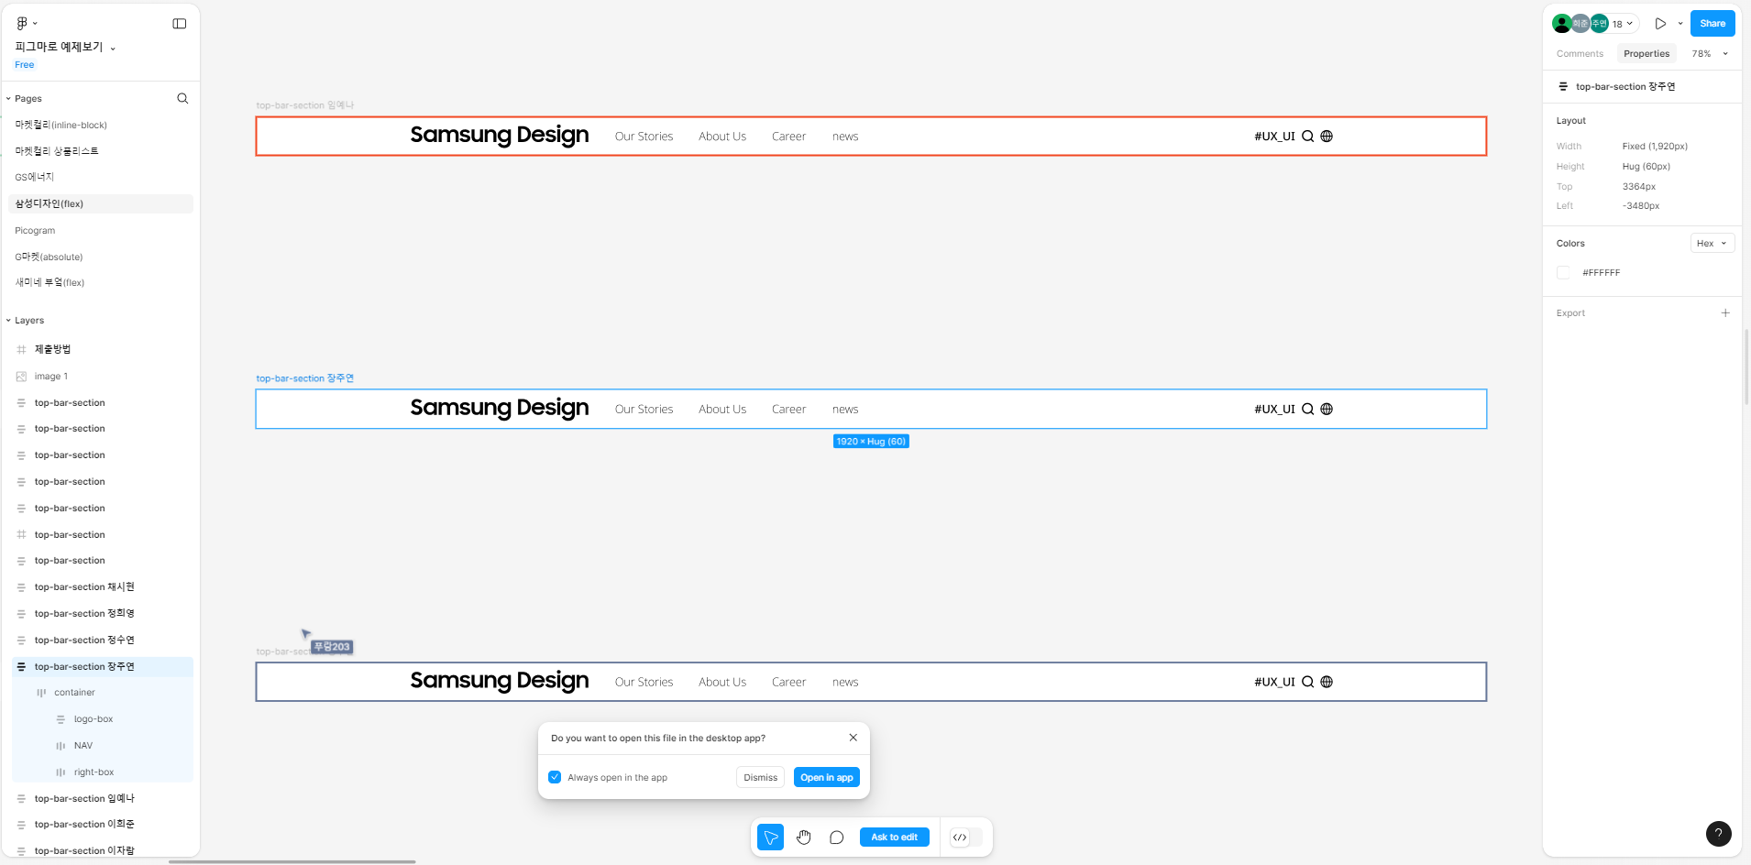Close the desktop app prompt
Viewport: 1751px width, 865px height.
pyautogui.click(x=853, y=738)
